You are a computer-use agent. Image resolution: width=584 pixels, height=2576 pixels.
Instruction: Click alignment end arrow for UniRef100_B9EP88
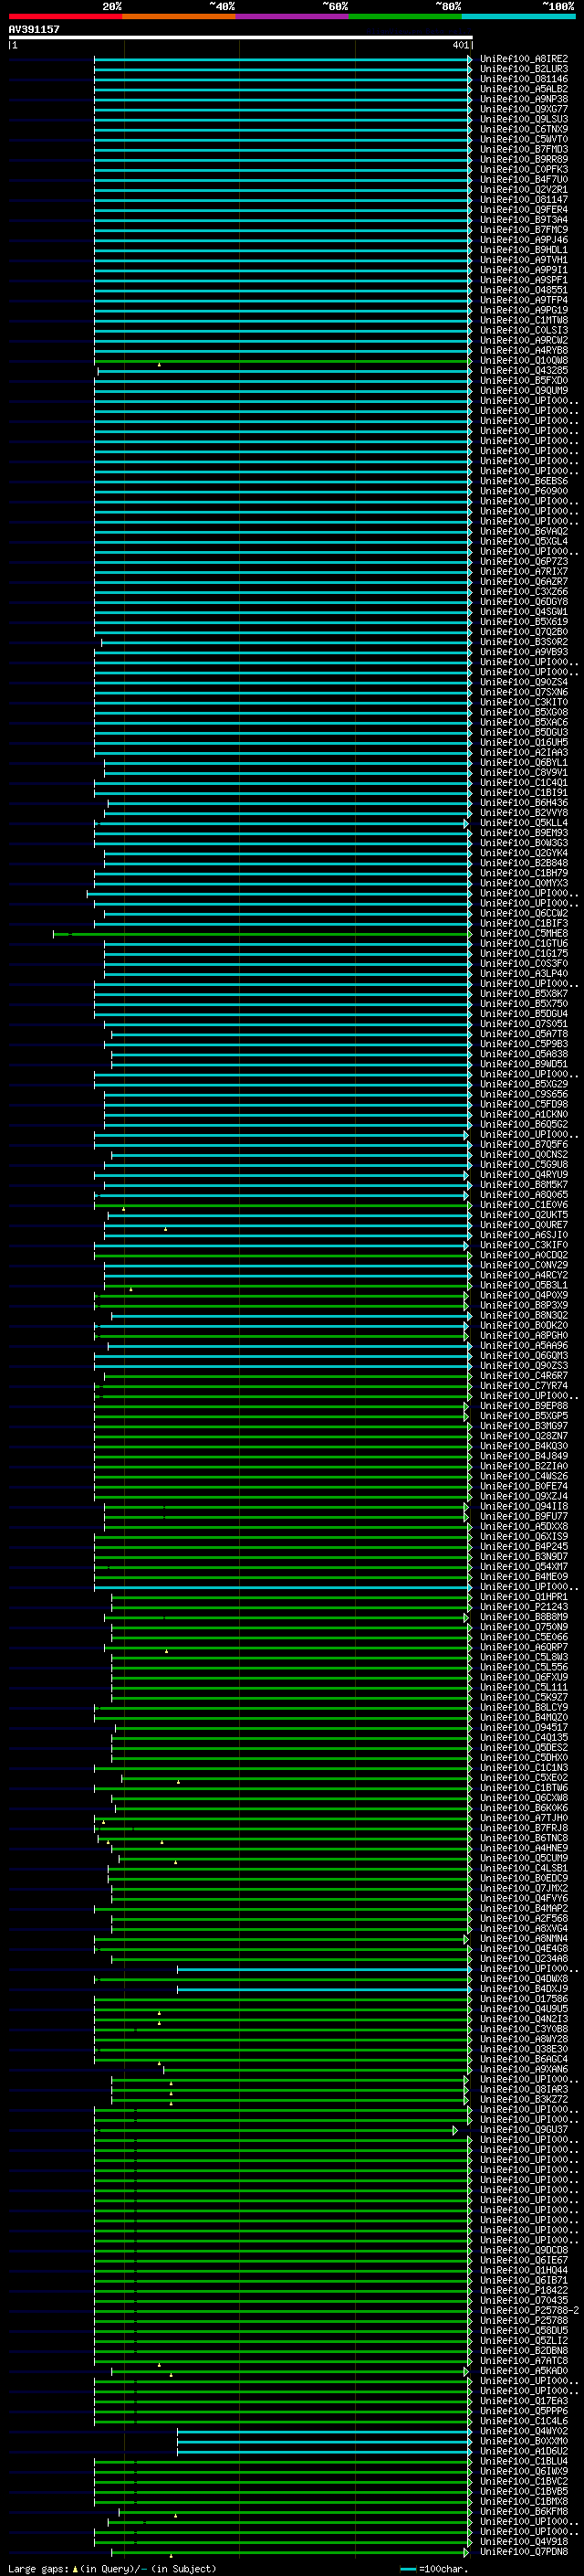466,1406
